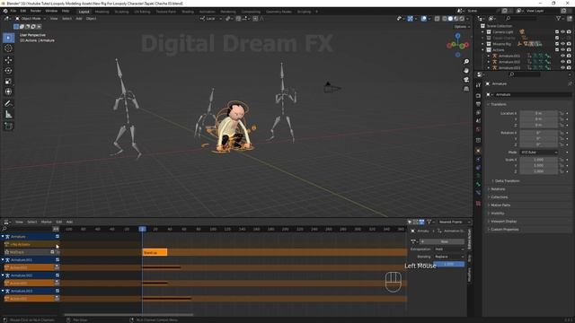This screenshot has width=575, height=323.
Task: Open the Window menu
Action: tap(51, 12)
